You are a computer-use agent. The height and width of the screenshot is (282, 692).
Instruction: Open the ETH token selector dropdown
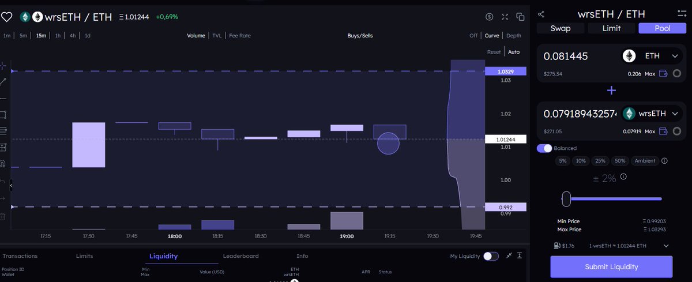coord(652,56)
